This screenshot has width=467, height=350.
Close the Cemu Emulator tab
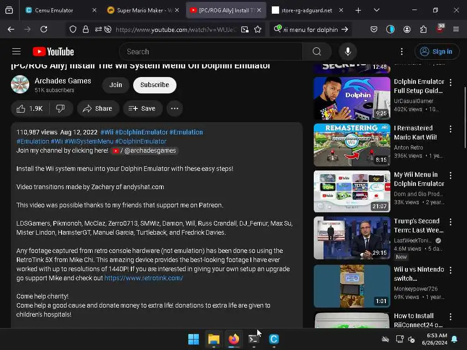click(94, 10)
